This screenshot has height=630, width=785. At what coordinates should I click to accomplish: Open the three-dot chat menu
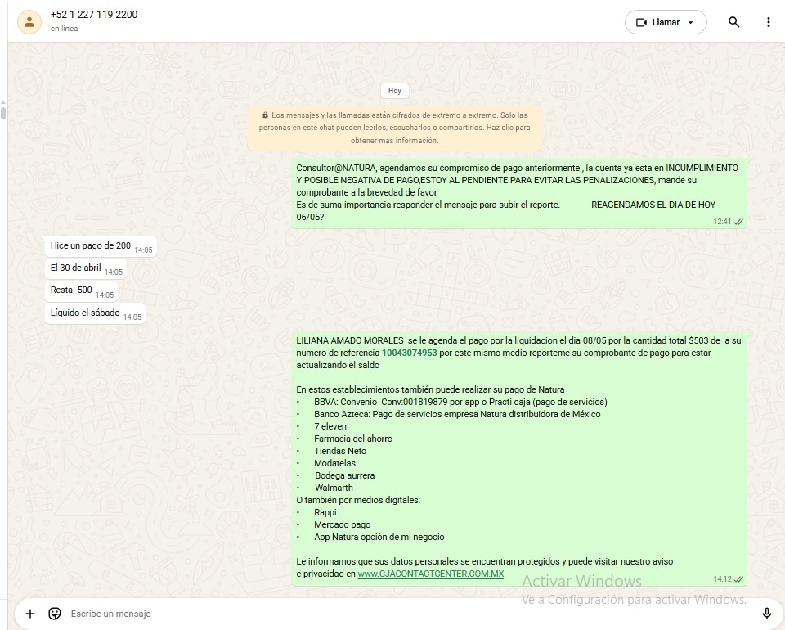[x=769, y=22]
